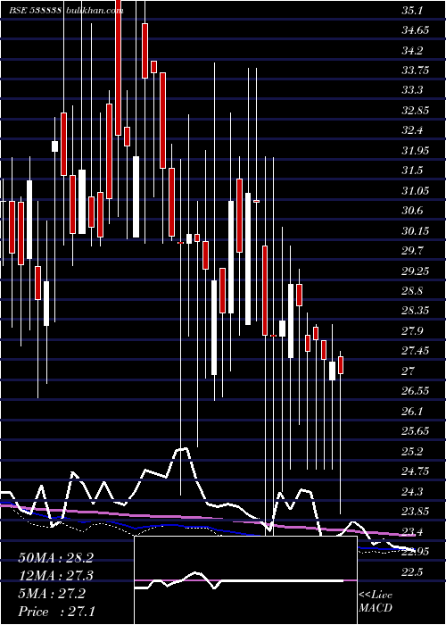Click the <<Live MACD label
Image resolution: width=446 pixels, height=625 pixels.
pos(376,601)
